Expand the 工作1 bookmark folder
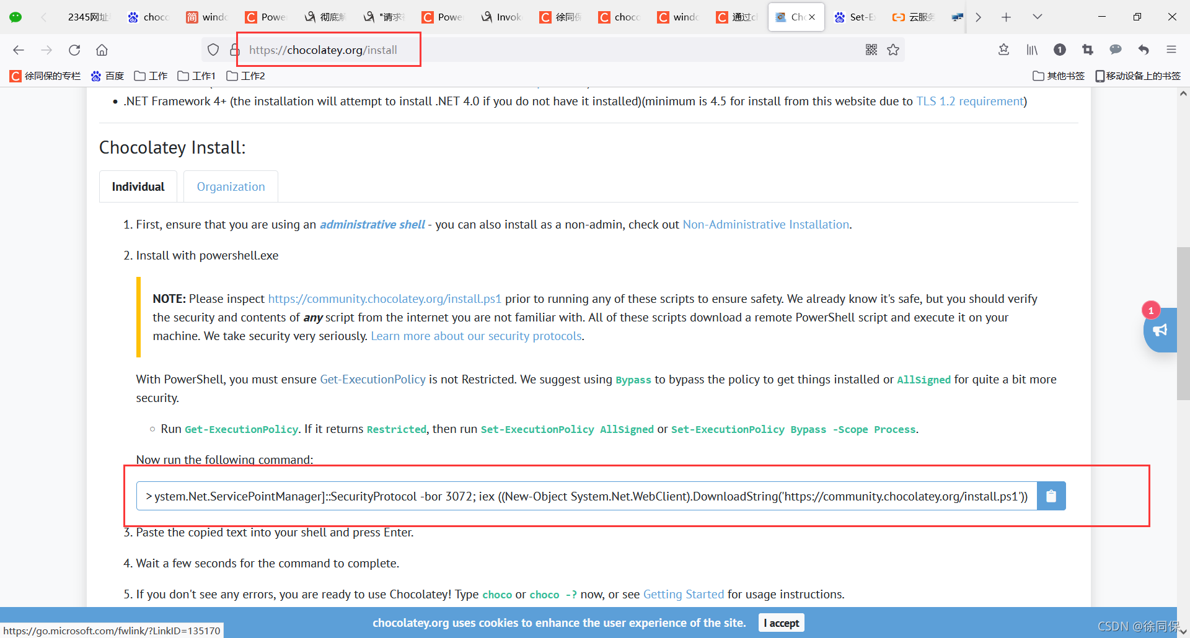 click(x=196, y=76)
